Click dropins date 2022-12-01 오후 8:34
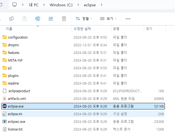Image resolution: width=175 pixels, height=139 pixels. pos(90,45)
